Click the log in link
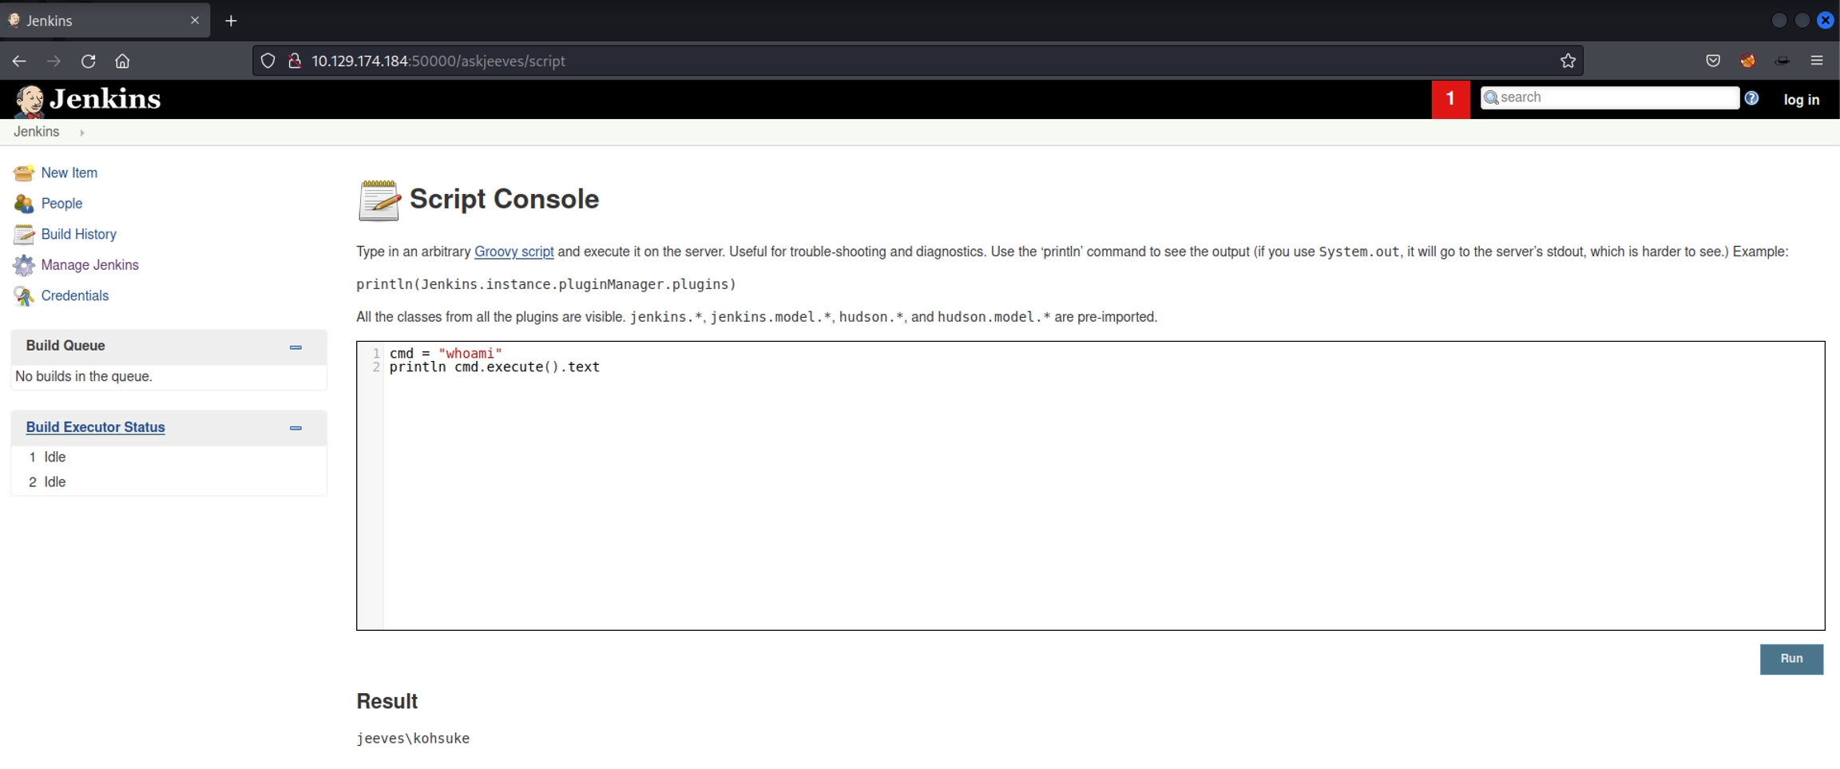This screenshot has width=1840, height=769. (1801, 100)
